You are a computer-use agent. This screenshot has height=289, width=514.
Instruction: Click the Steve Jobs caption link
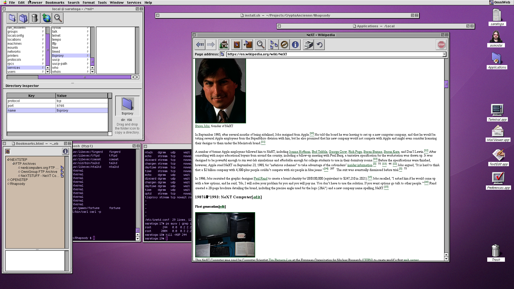(202, 126)
